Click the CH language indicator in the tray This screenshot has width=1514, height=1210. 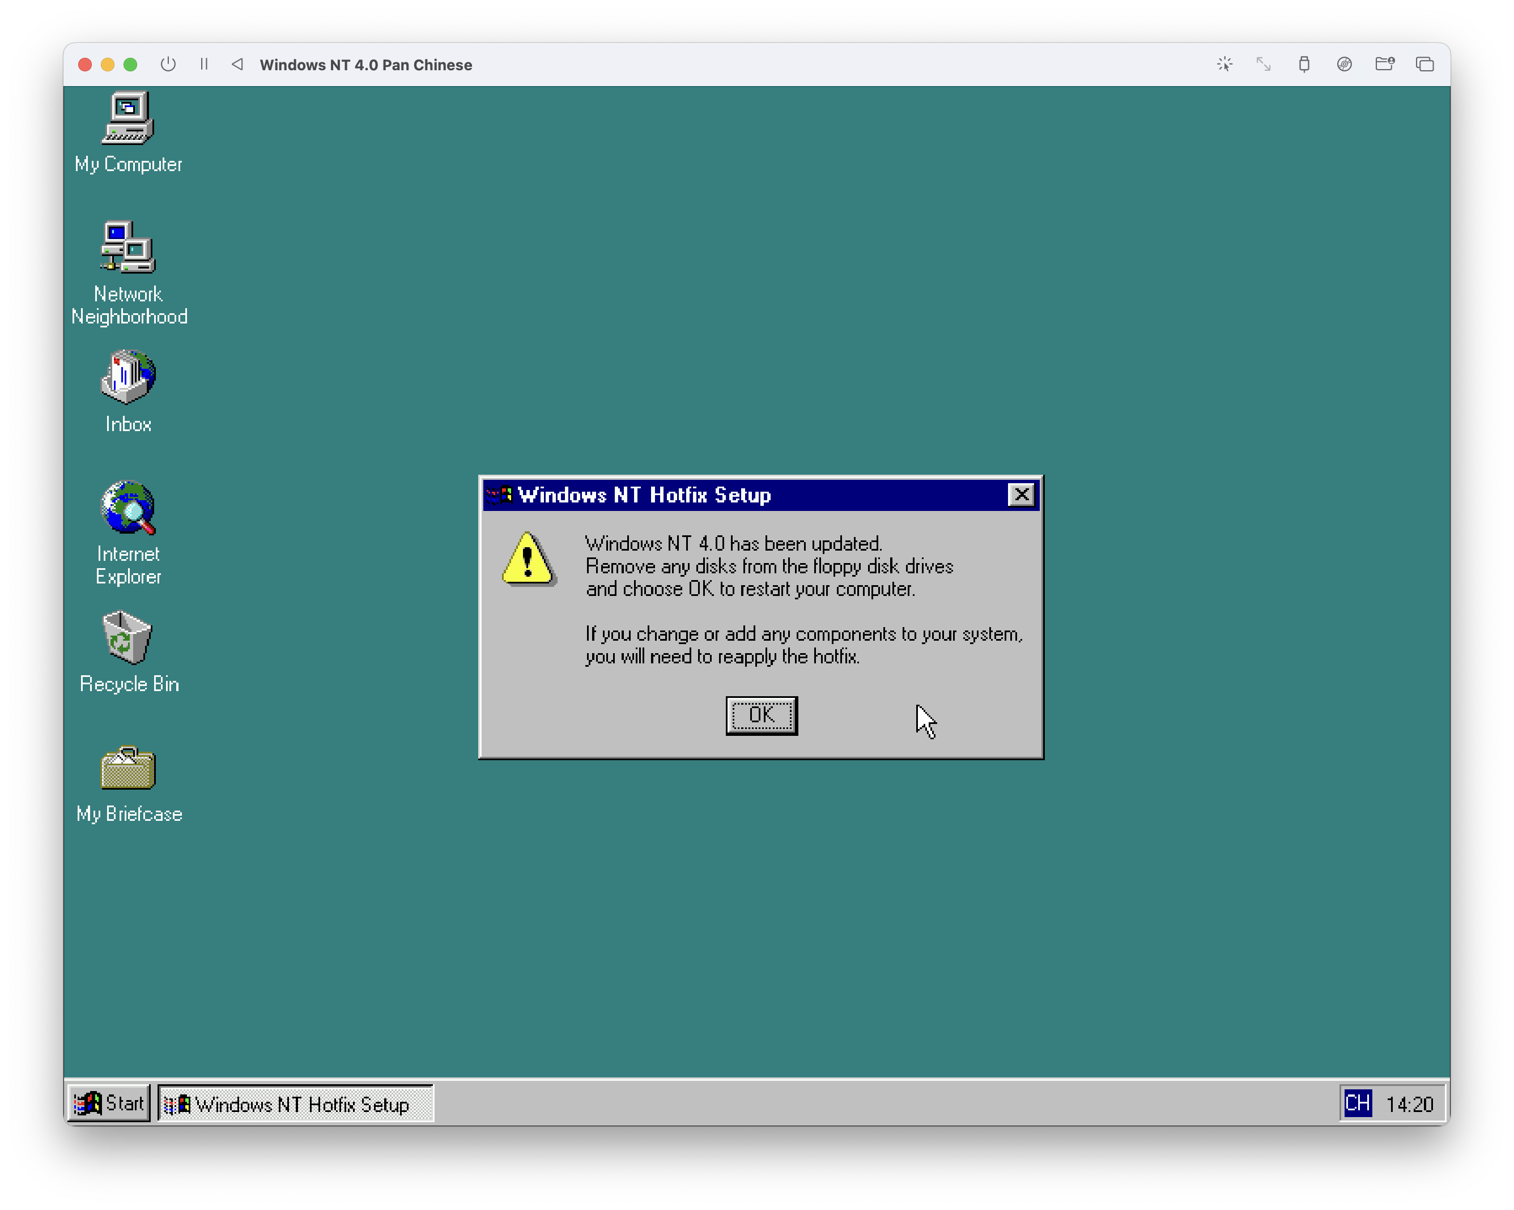(x=1359, y=1104)
